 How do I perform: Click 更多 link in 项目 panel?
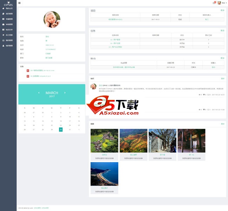pos(222,10)
